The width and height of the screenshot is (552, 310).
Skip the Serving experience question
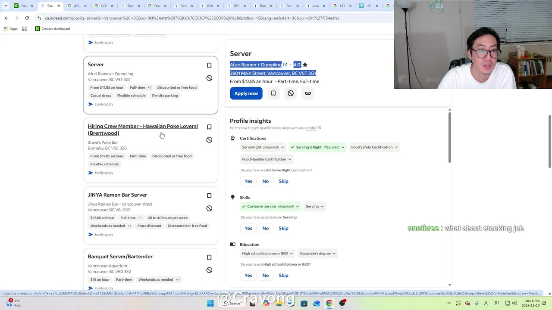click(283, 228)
